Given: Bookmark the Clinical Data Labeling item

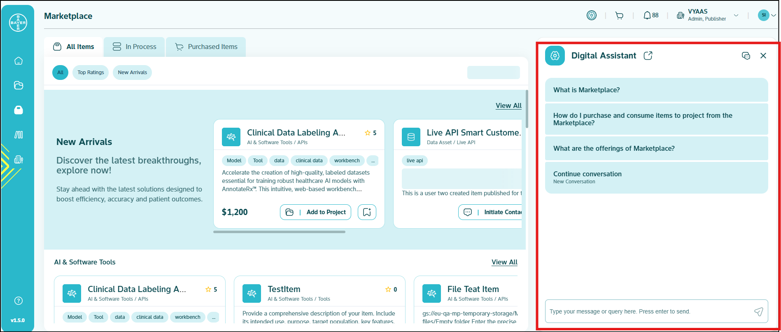Looking at the screenshot, I should pyautogui.click(x=367, y=212).
